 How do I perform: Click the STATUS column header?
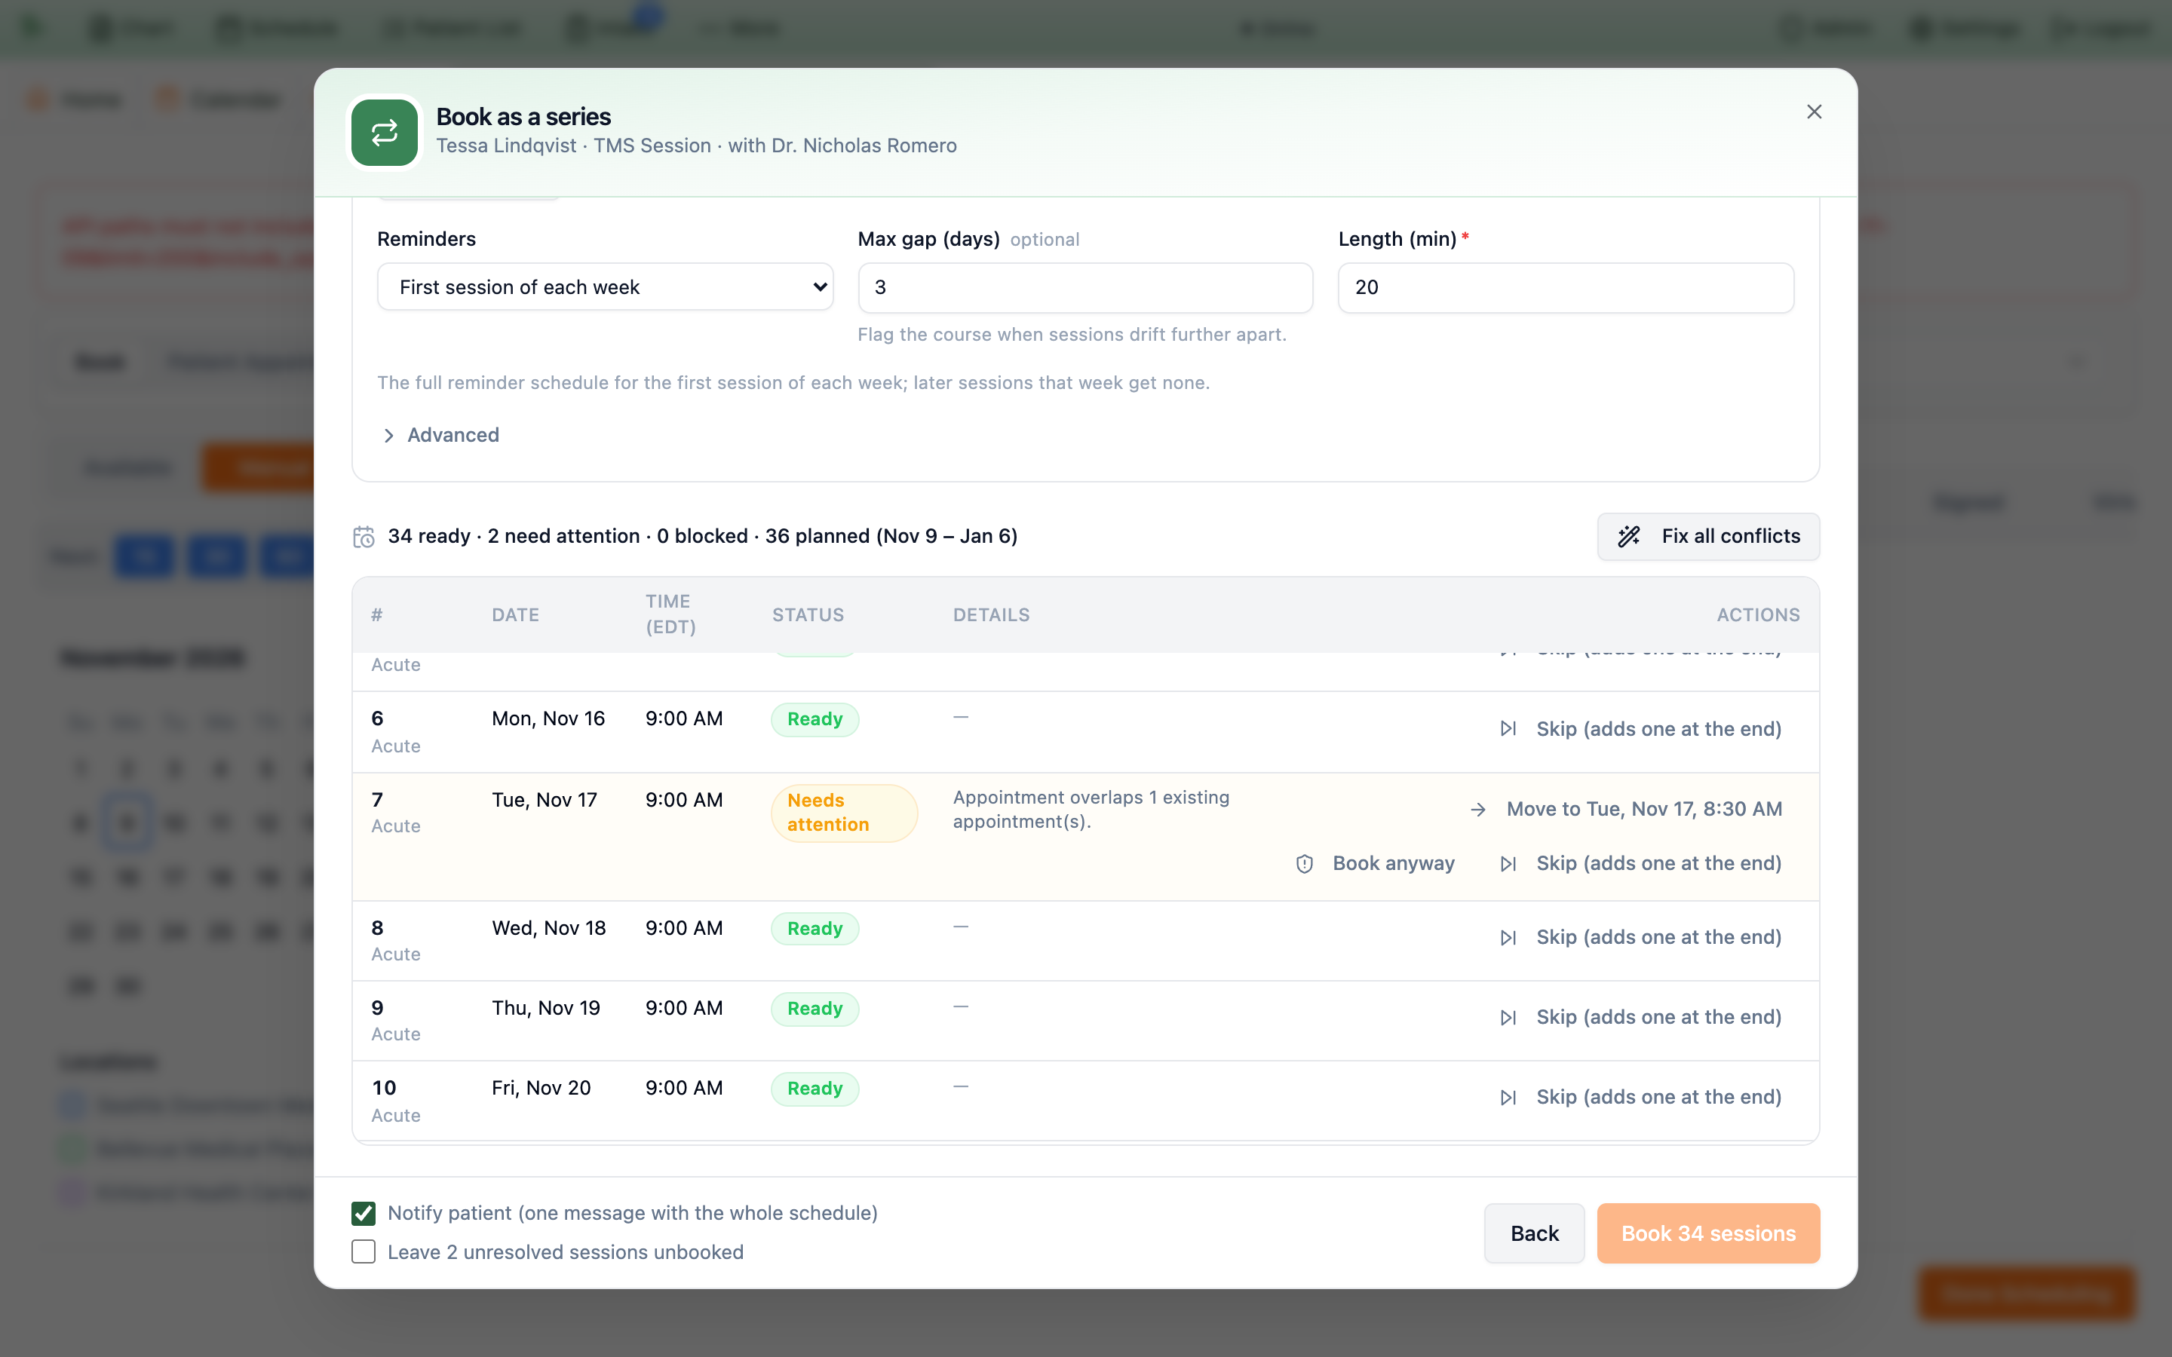pos(808,616)
